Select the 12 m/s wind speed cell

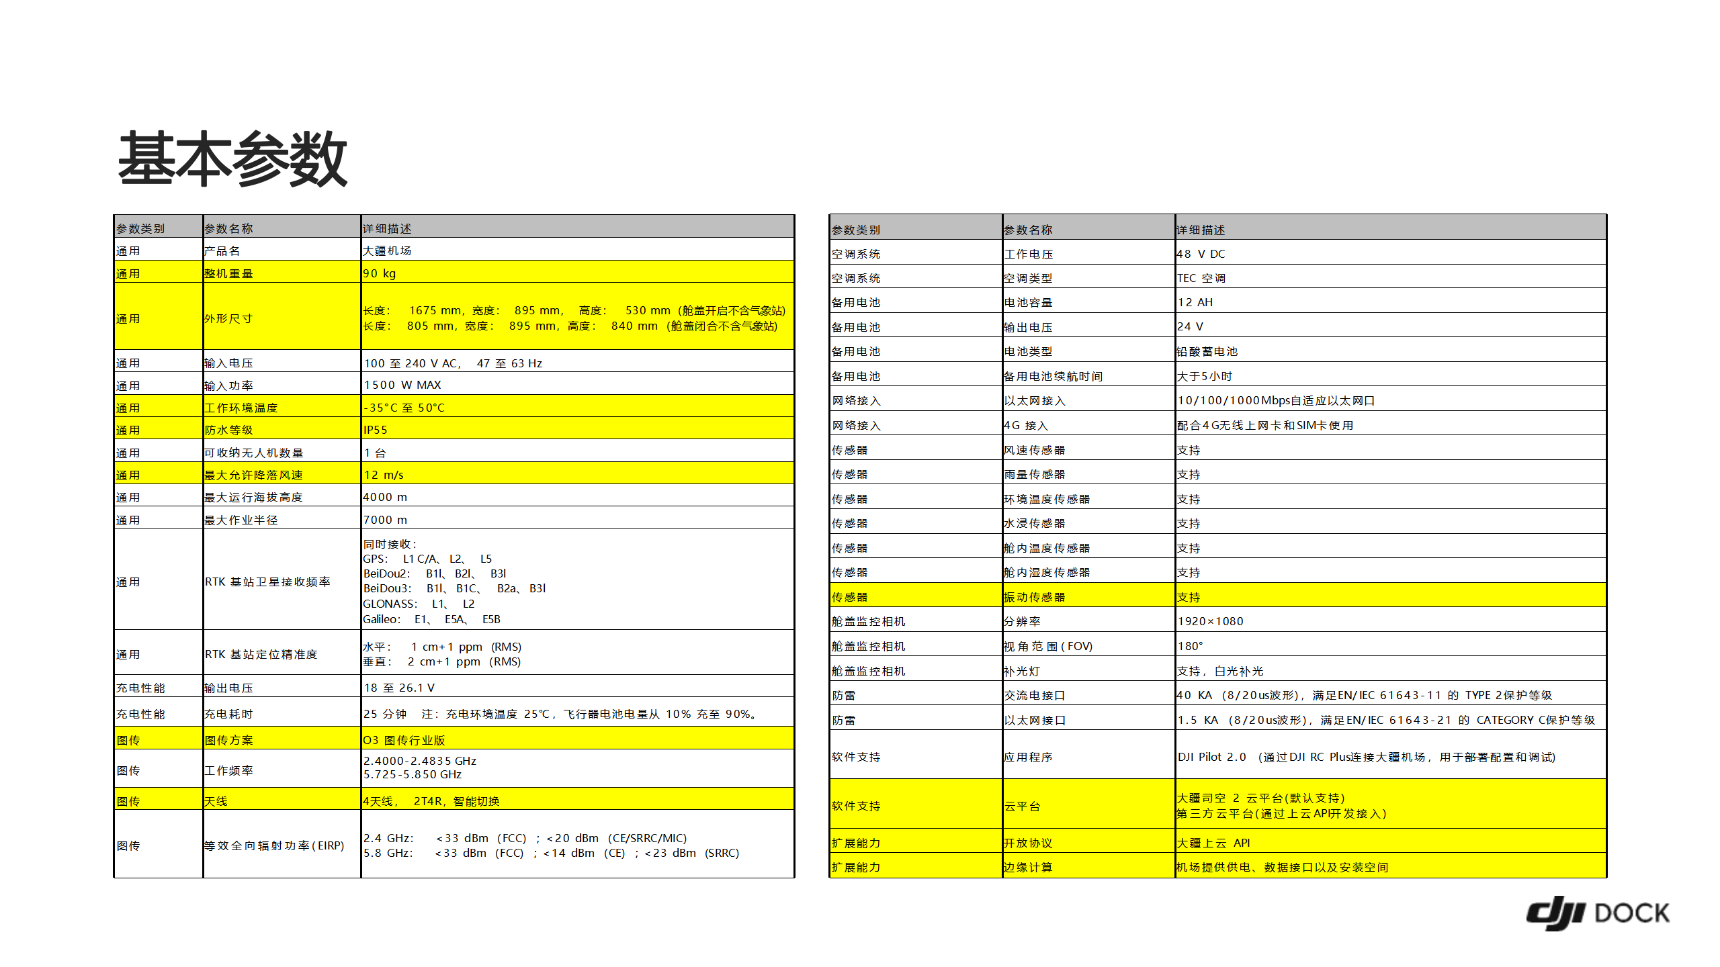577,473
